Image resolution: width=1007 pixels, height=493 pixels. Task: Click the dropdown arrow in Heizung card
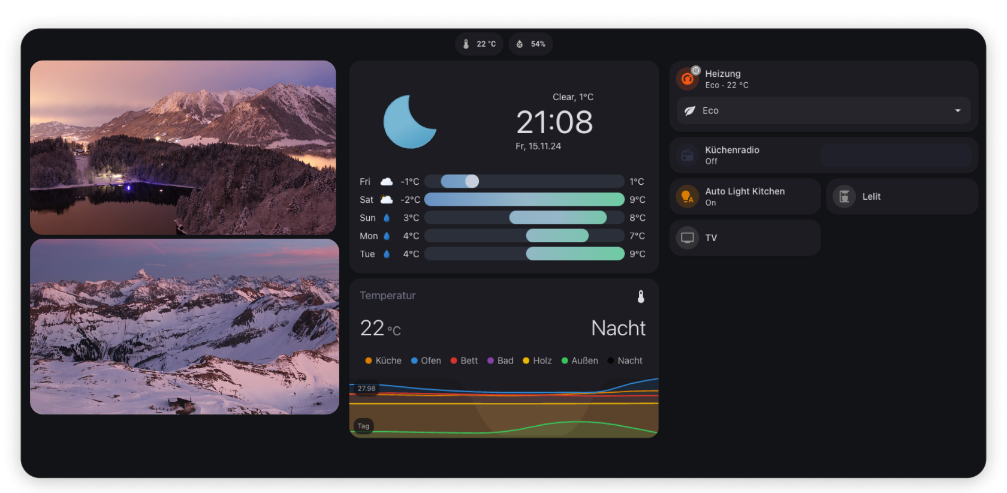(x=957, y=111)
